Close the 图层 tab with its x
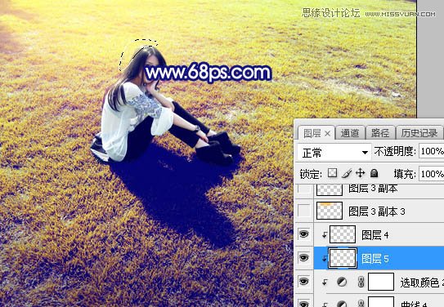Viewport: 444px width, 307px height. coord(327,133)
